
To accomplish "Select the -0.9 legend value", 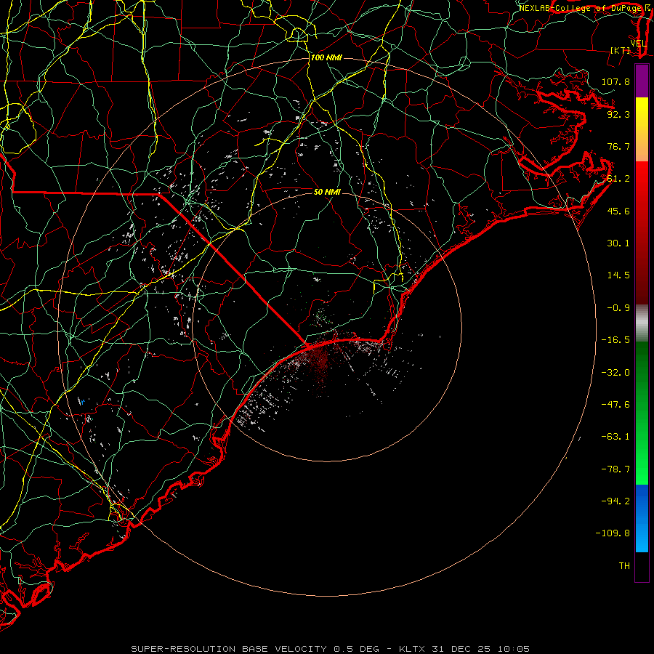I will click(x=618, y=308).
